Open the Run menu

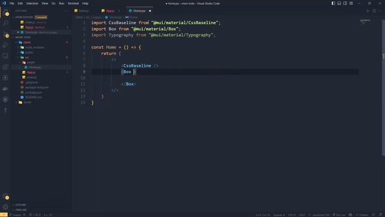click(x=61, y=4)
